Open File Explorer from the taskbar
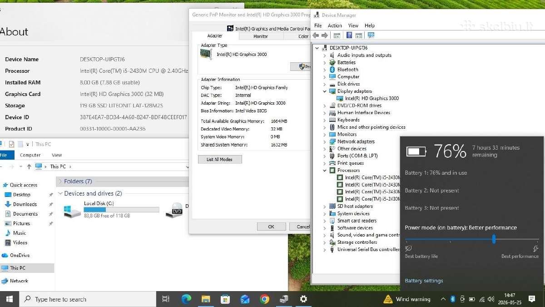The height and width of the screenshot is (307, 545). coord(206,299)
